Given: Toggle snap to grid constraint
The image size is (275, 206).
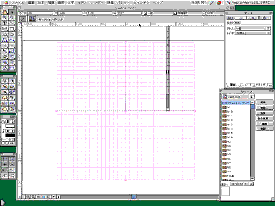Looking at the screenshot, I should [4, 159].
